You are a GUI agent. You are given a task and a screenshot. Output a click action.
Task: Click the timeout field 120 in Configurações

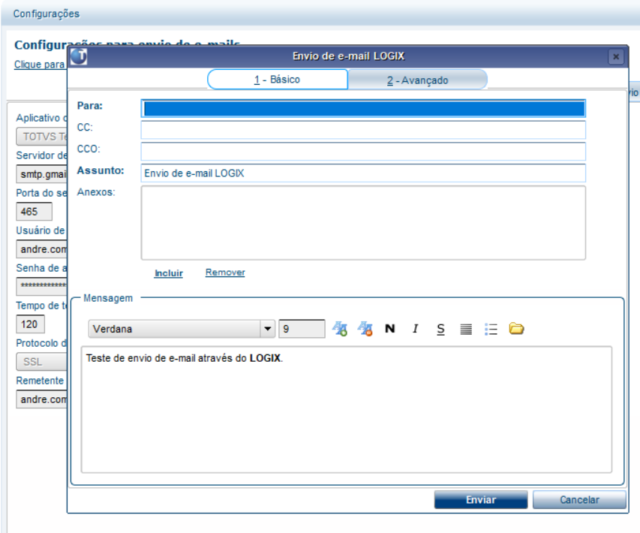pyautogui.click(x=30, y=324)
